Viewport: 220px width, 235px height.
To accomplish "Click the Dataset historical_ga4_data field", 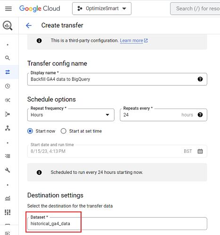I will [x=117, y=224].
